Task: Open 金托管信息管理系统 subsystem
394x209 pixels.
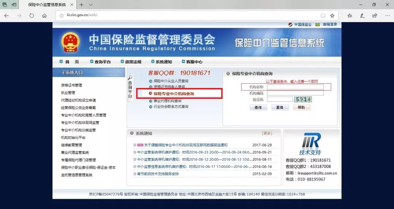Action: (77, 175)
